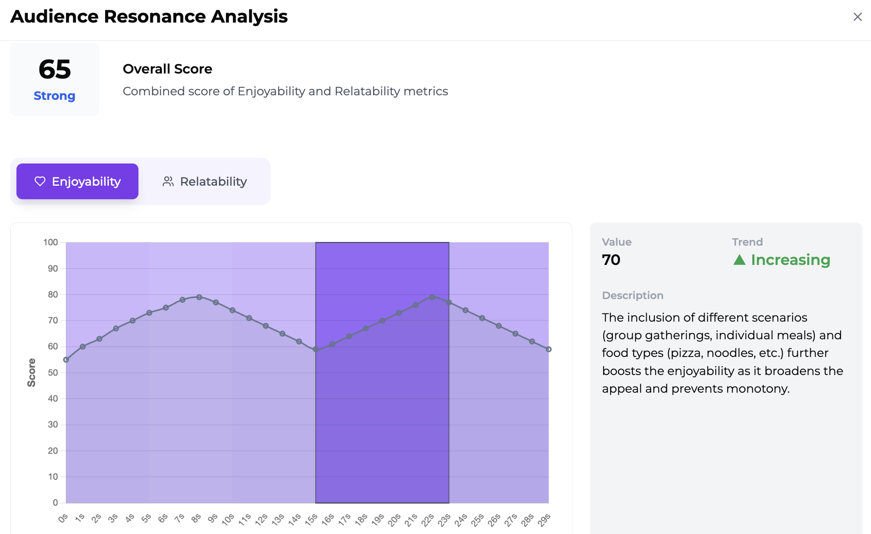This screenshot has height=534, width=871.
Task: Click the Value 70 readout
Action: 611,260
